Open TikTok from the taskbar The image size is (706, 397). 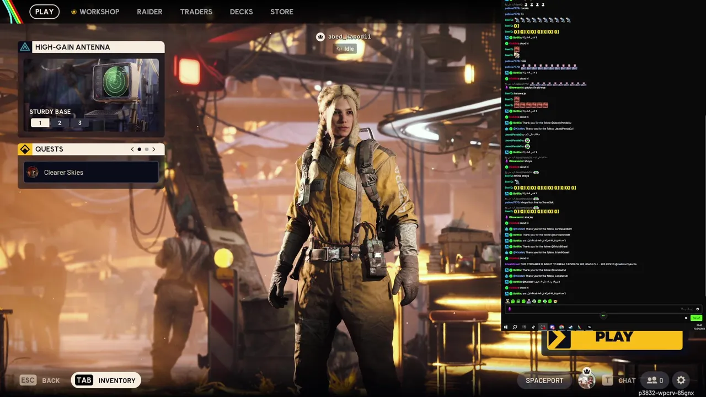pyautogui.click(x=533, y=327)
